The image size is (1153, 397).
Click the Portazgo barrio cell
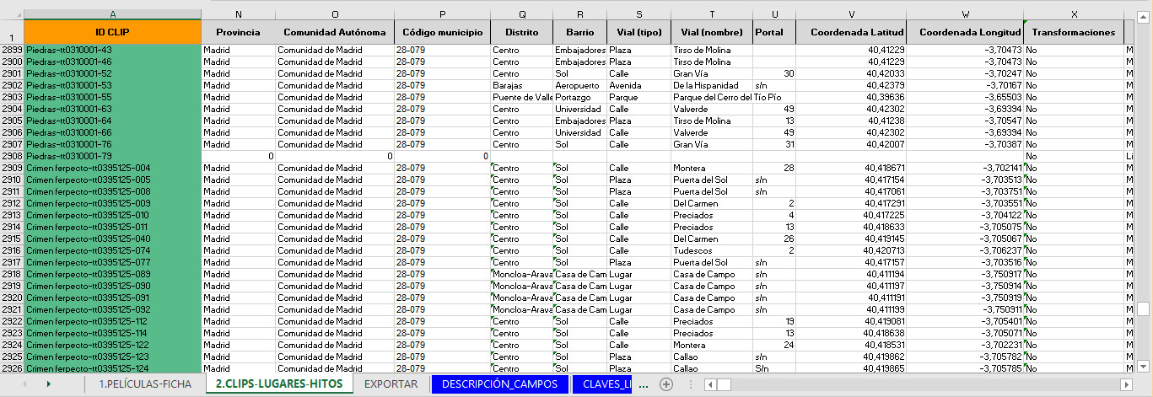(580, 97)
